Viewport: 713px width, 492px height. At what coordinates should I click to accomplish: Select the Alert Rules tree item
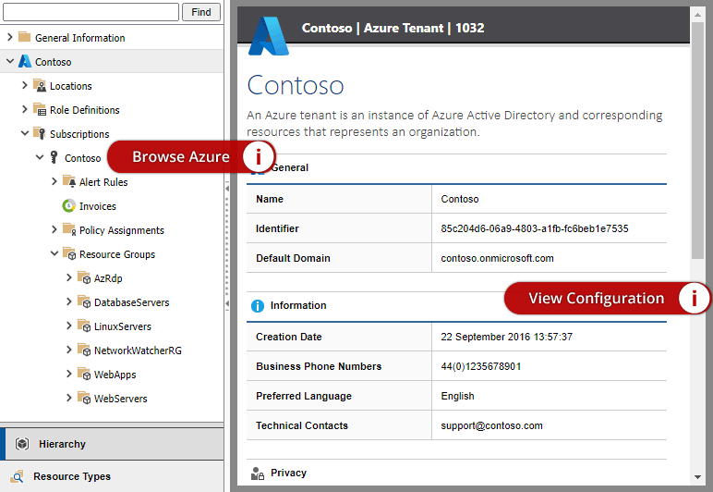(x=103, y=182)
